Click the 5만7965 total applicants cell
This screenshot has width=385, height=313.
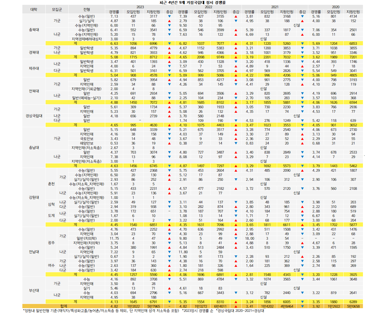154,306
